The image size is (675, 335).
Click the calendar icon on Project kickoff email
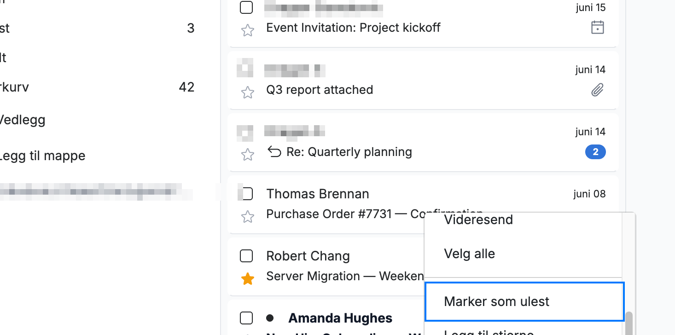[597, 27]
